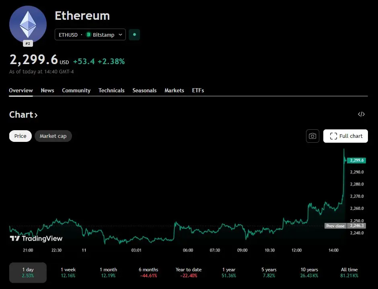Select the 5 years range
Image resolution: width=378 pixels, height=289 pixels.
(269, 272)
